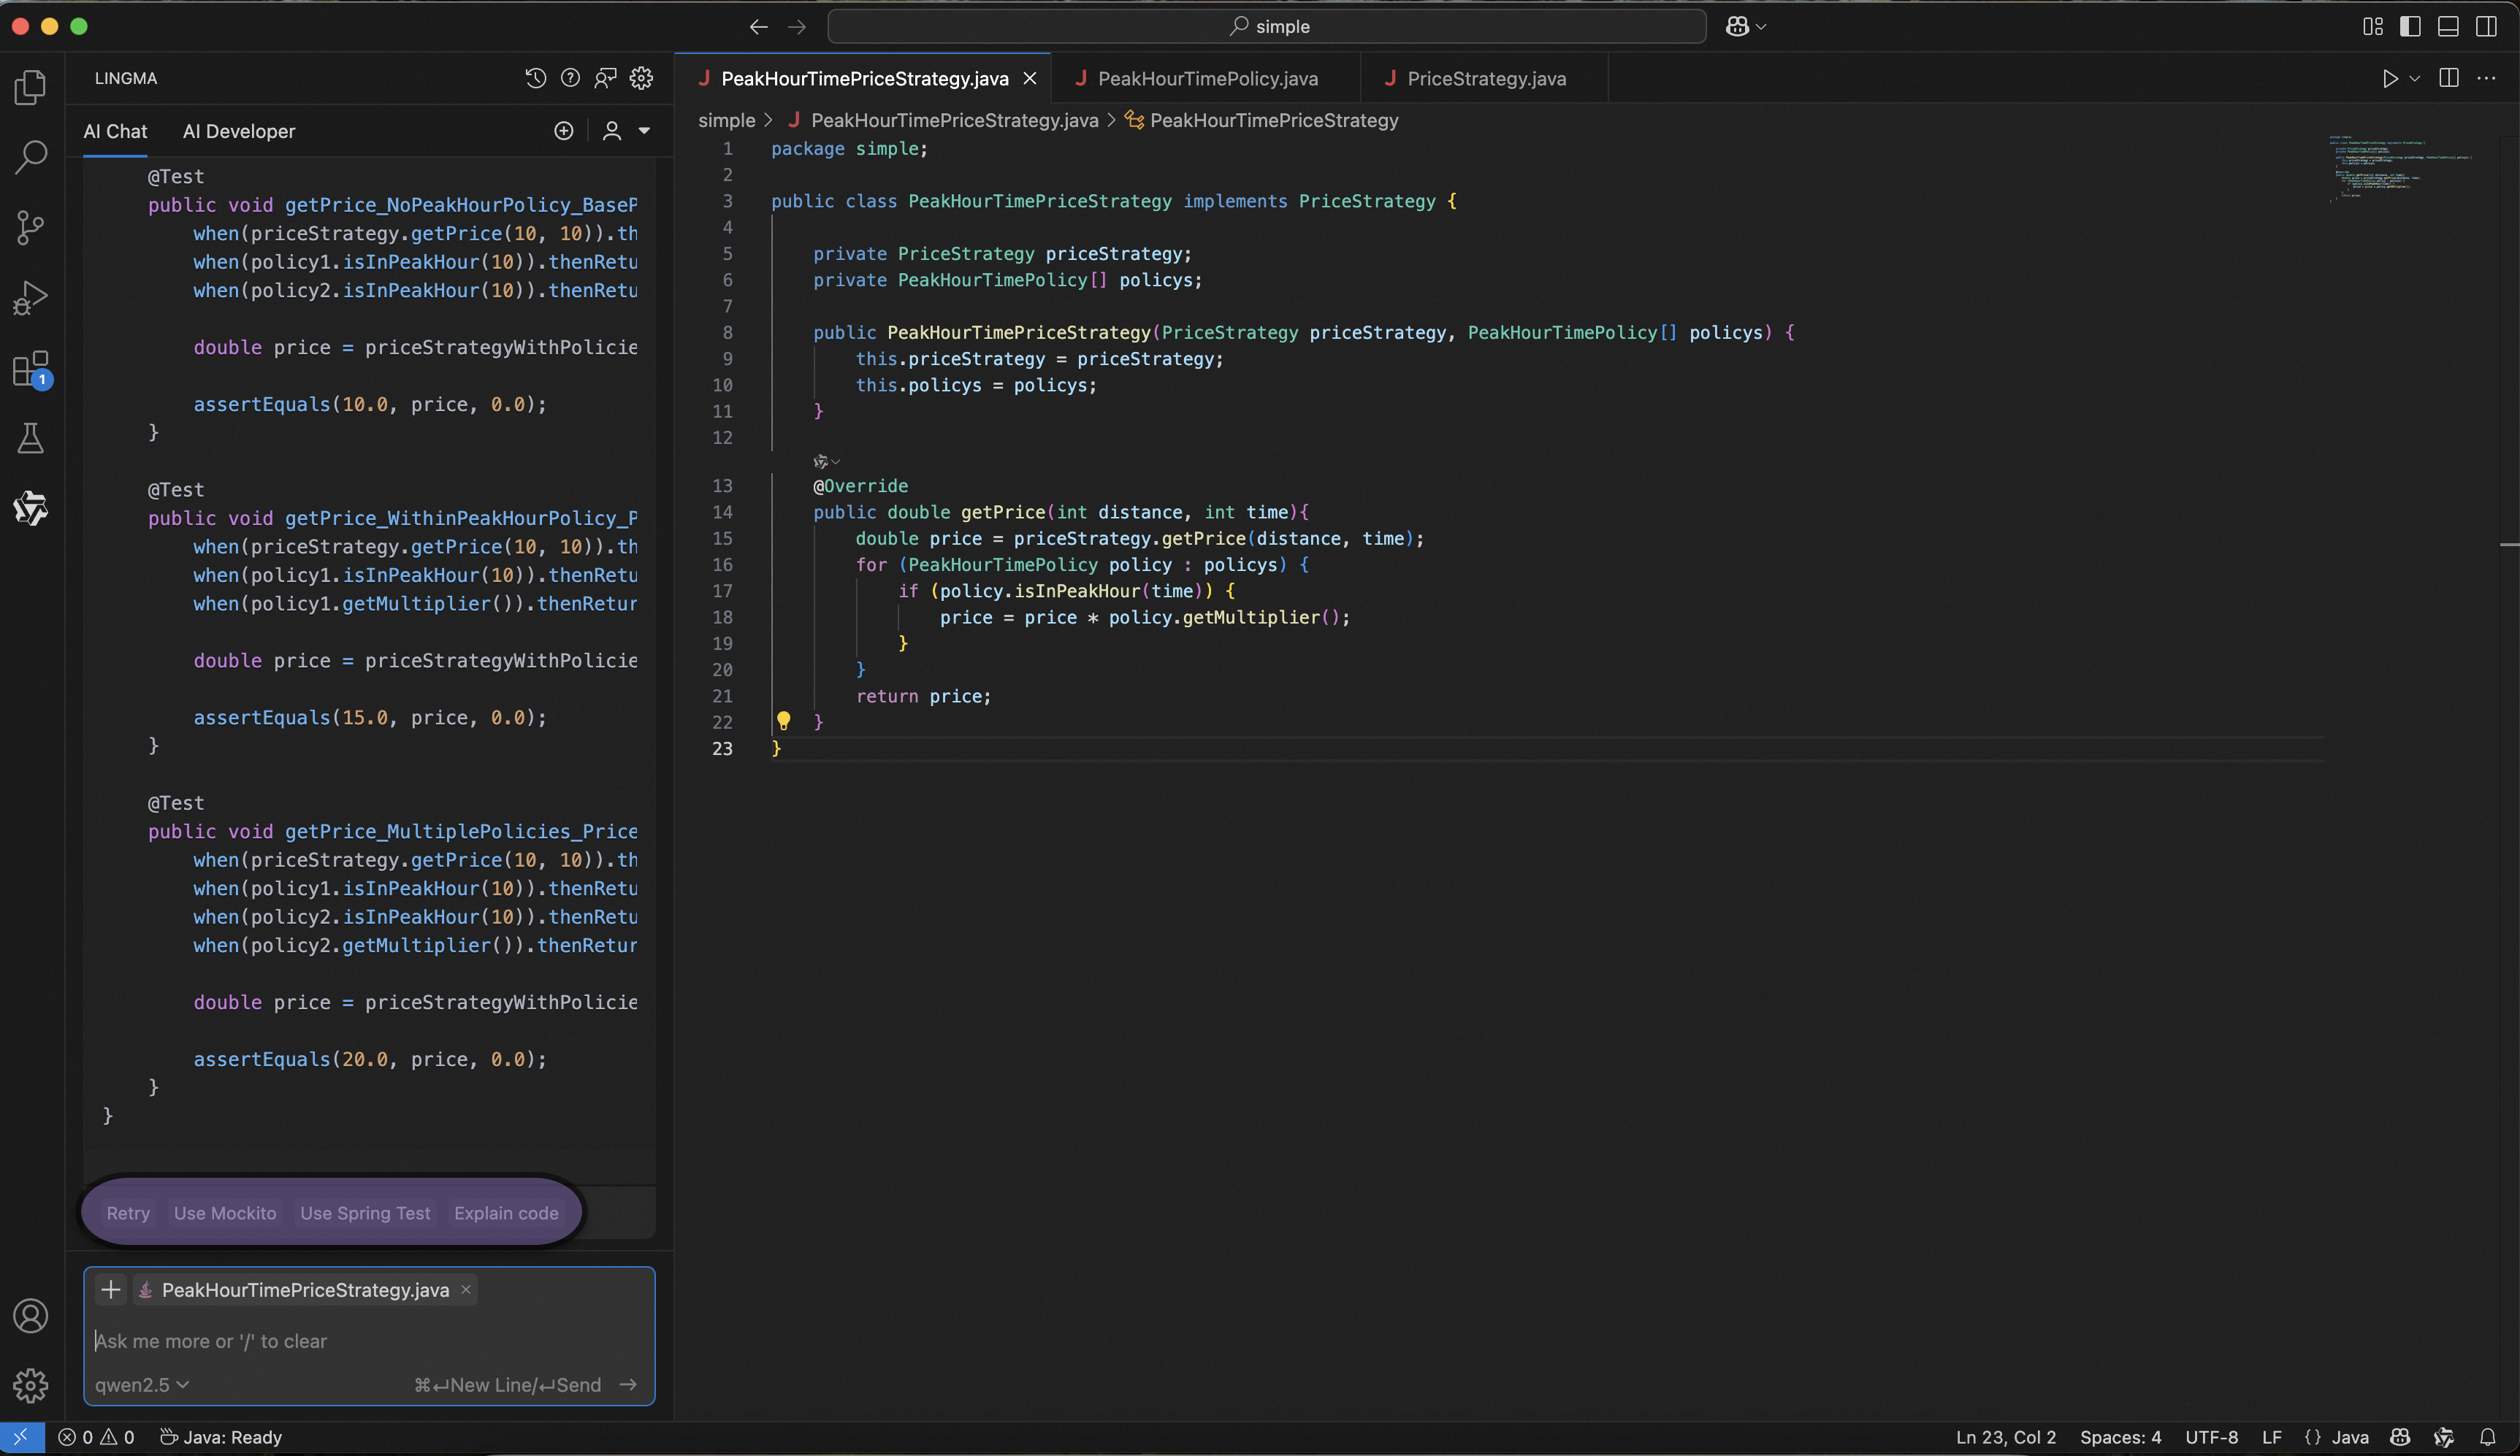Open the qwen2.5 model dropdown
Image resolution: width=2520 pixels, height=1456 pixels.
142,1385
